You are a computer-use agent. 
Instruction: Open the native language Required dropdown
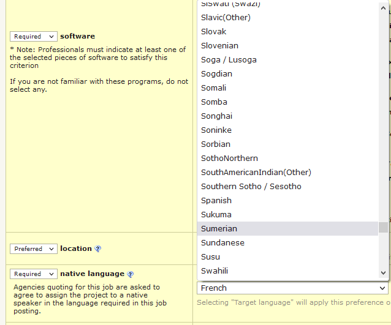(34, 274)
